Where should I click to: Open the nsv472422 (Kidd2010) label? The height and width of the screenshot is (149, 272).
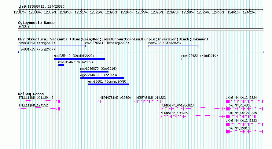[x=200, y=56]
